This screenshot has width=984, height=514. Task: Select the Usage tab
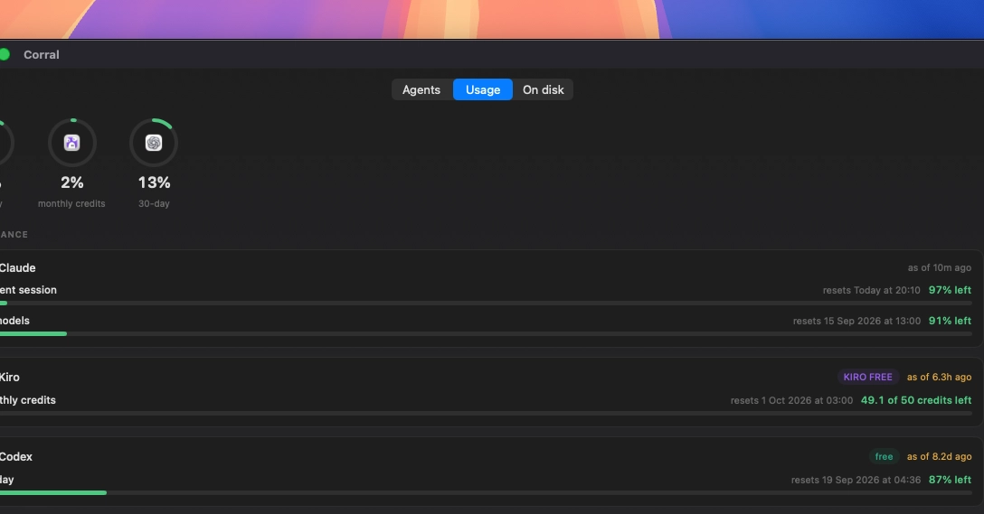(483, 89)
